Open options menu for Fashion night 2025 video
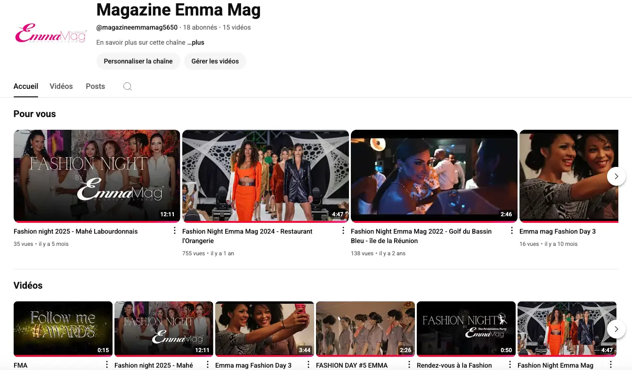632x370 pixels. tap(174, 230)
